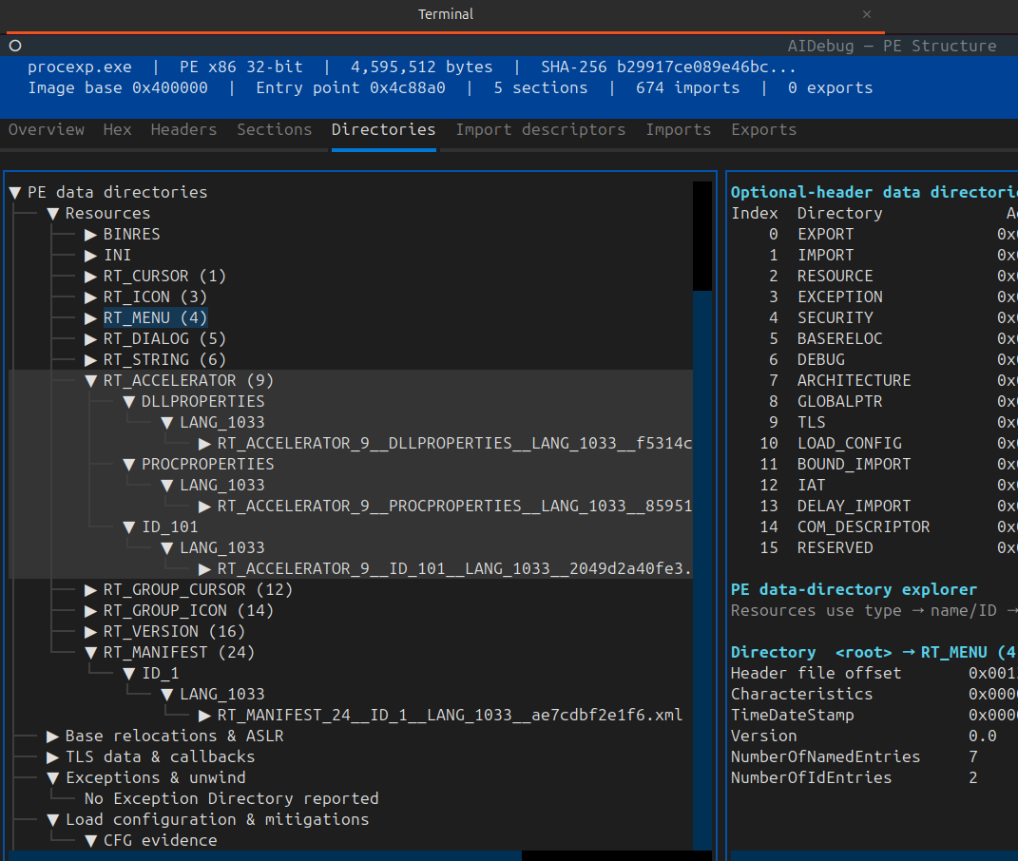
Task: Select the RT_ACCELERATOR_9__DLLPROPERTIES__LANG_1033 entry
Action: pos(454,444)
